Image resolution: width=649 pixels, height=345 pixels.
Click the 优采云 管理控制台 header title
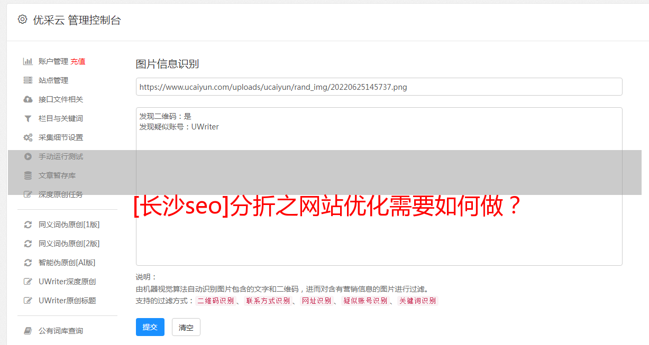[77, 20]
